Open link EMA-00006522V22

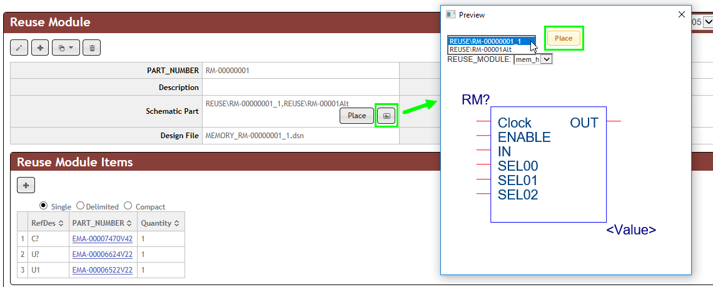tap(103, 270)
